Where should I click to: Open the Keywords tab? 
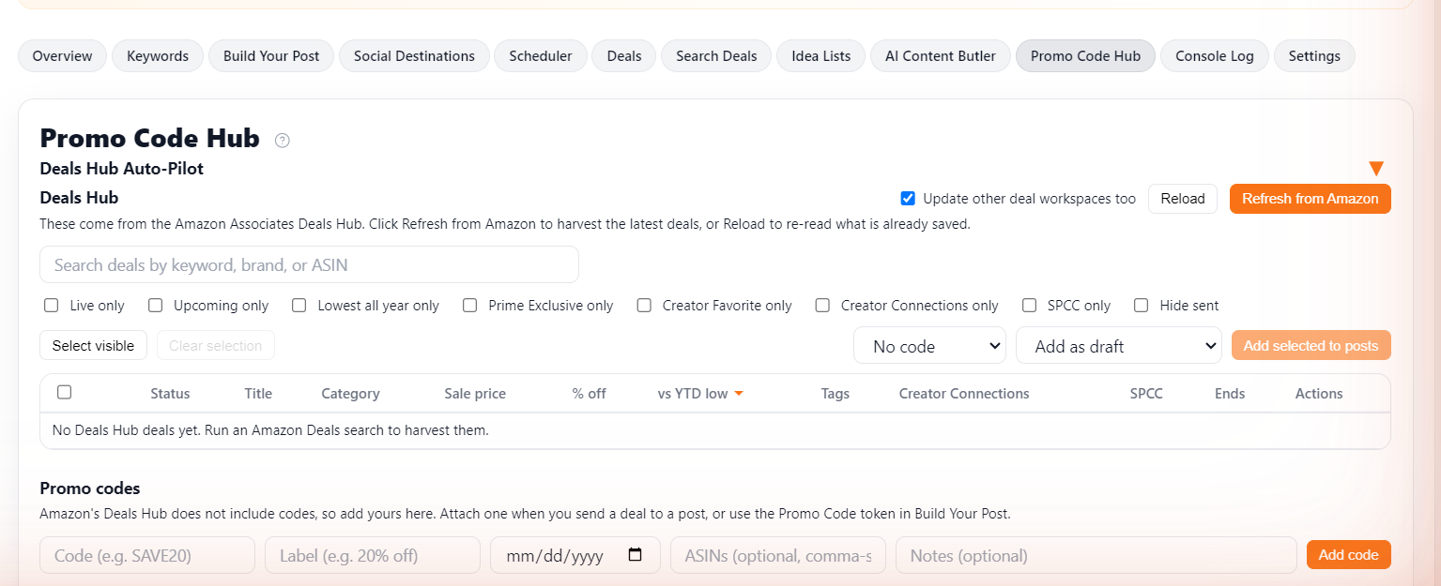point(158,56)
